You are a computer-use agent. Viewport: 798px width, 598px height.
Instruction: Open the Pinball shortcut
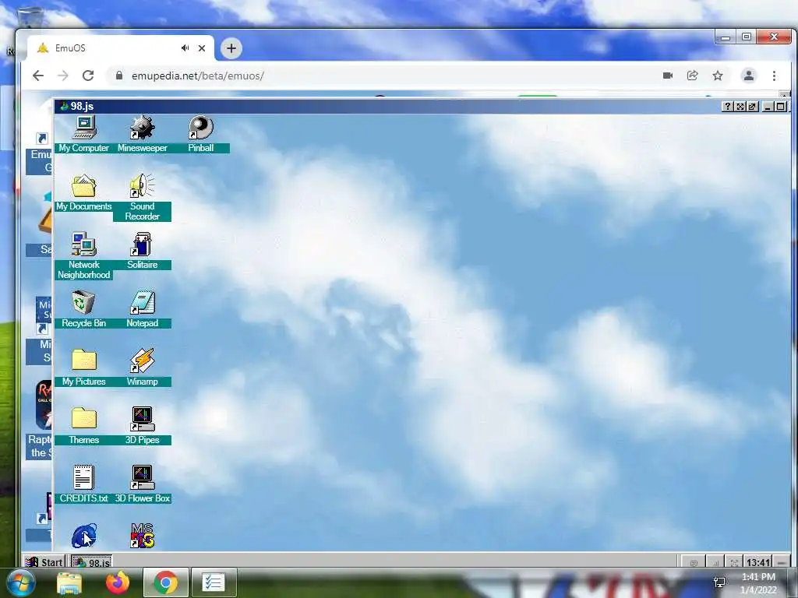click(200, 134)
